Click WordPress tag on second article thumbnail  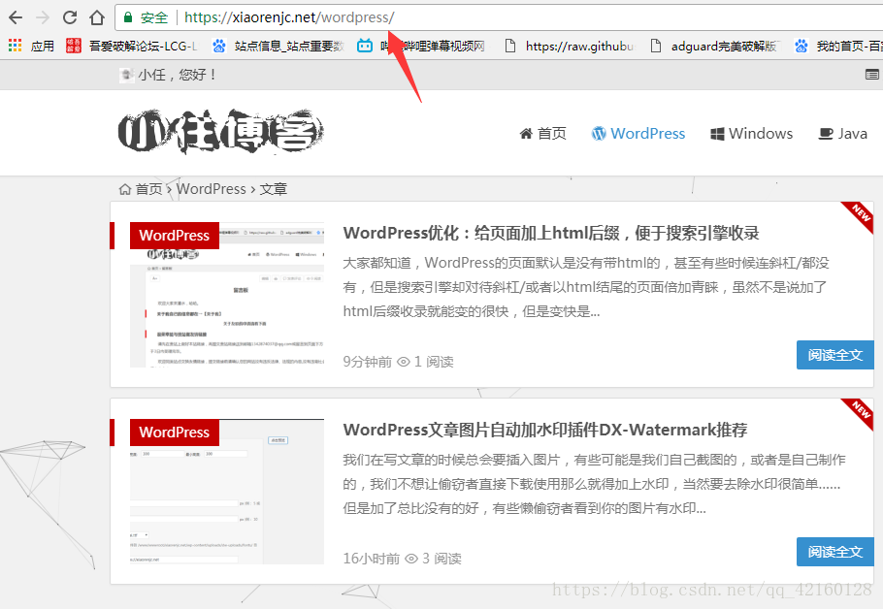pyautogui.click(x=175, y=433)
